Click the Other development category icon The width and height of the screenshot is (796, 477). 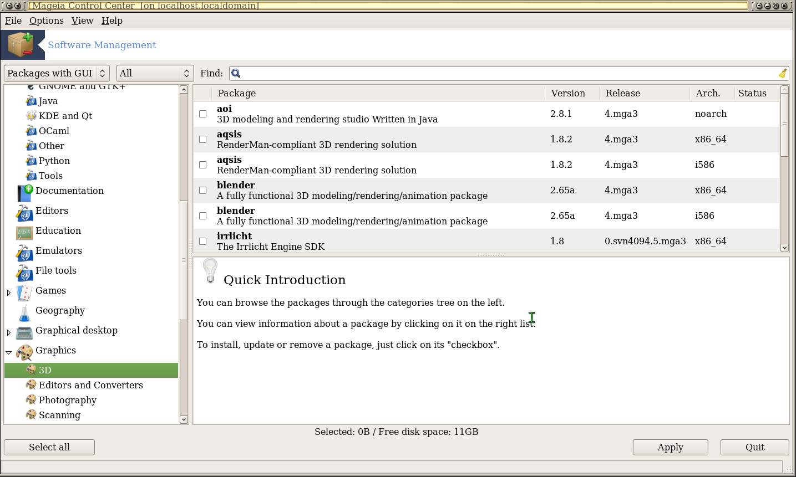click(x=31, y=146)
